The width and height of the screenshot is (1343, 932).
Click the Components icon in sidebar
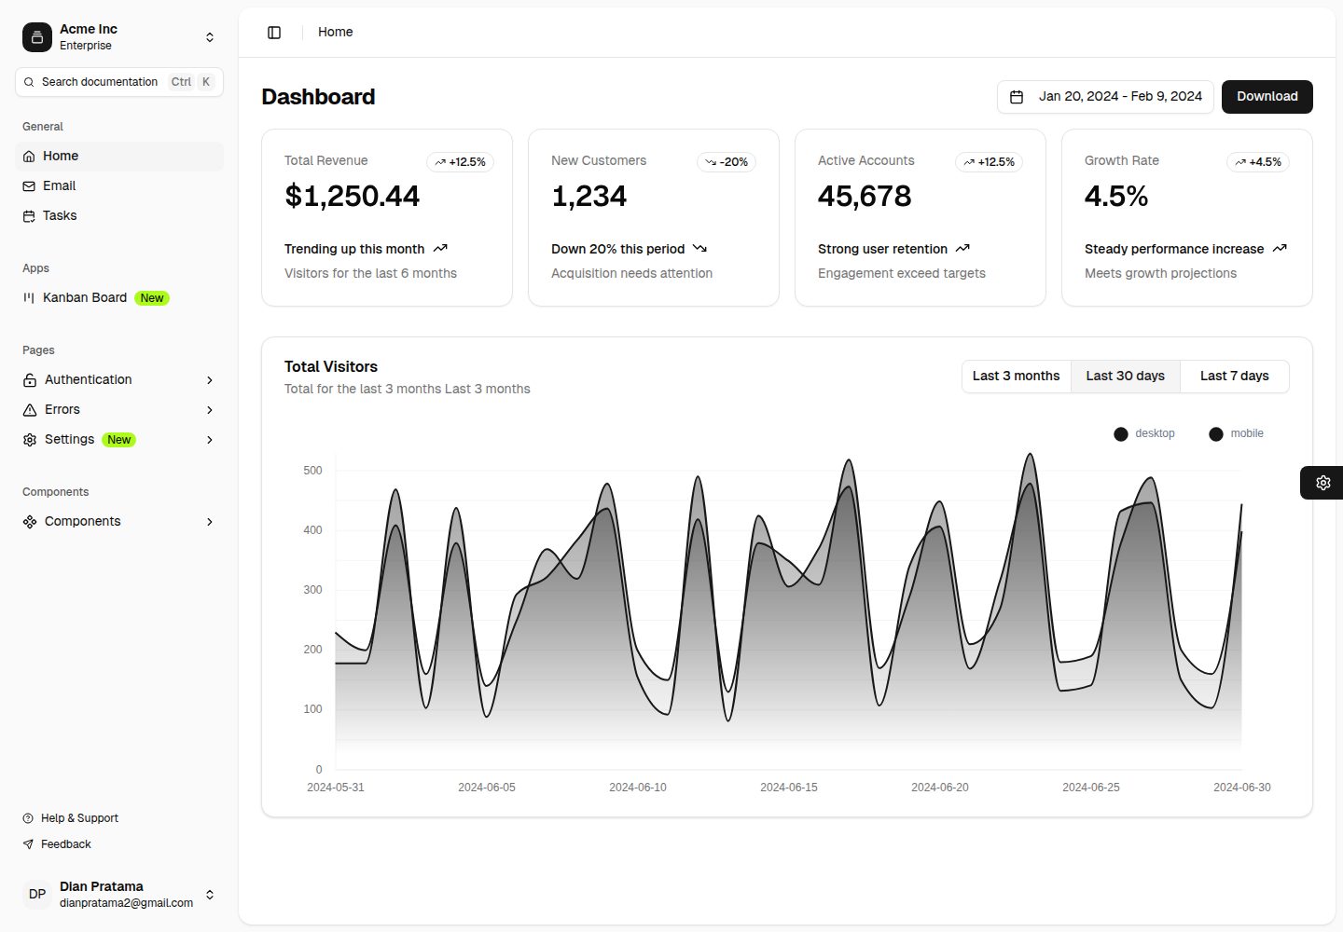click(30, 522)
